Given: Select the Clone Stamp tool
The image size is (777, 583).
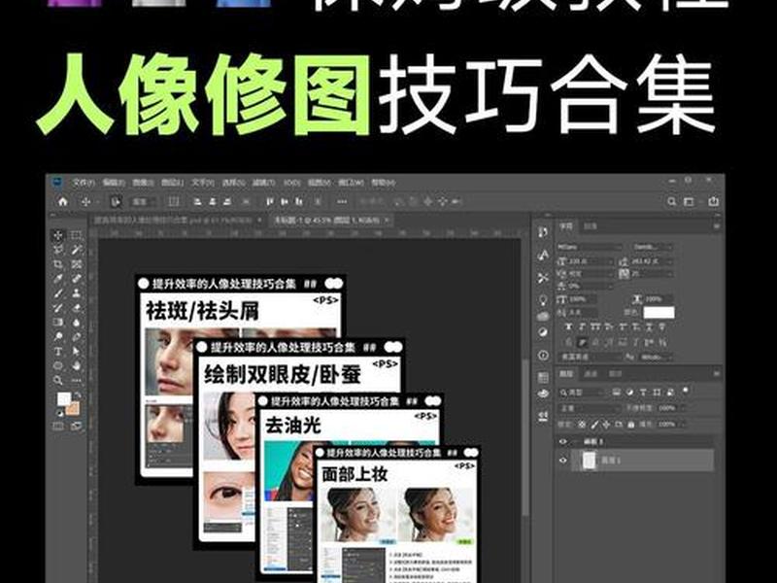Looking at the screenshot, I should (77, 293).
